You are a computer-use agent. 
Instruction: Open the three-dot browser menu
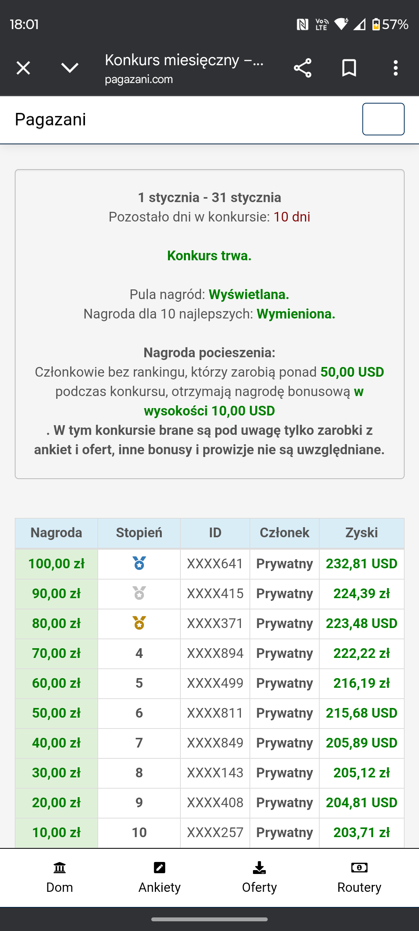tap(395, 68)
